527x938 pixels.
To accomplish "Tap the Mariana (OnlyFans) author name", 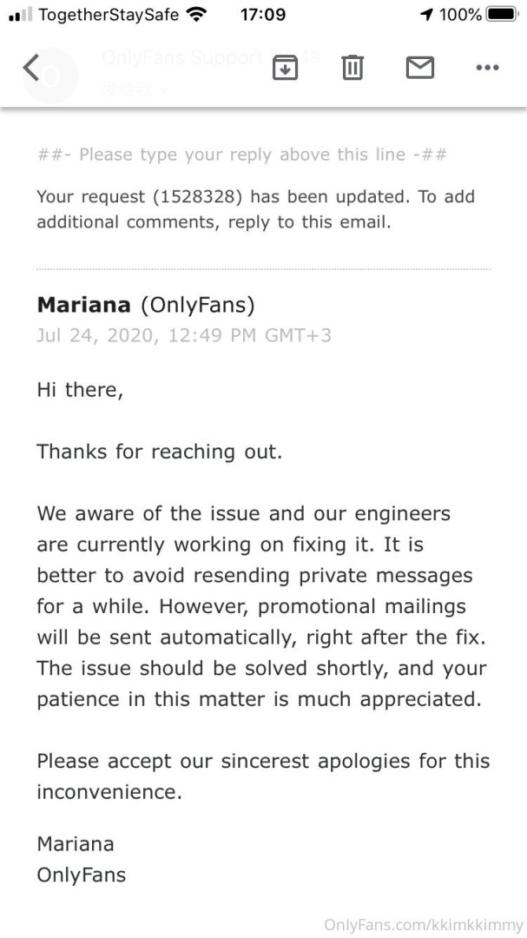I will (x=146, y=305).
